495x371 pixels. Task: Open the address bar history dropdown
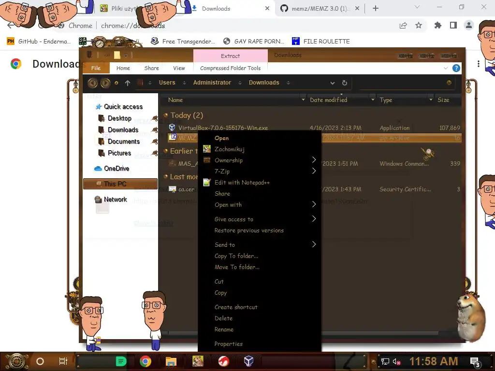(333, 83)
